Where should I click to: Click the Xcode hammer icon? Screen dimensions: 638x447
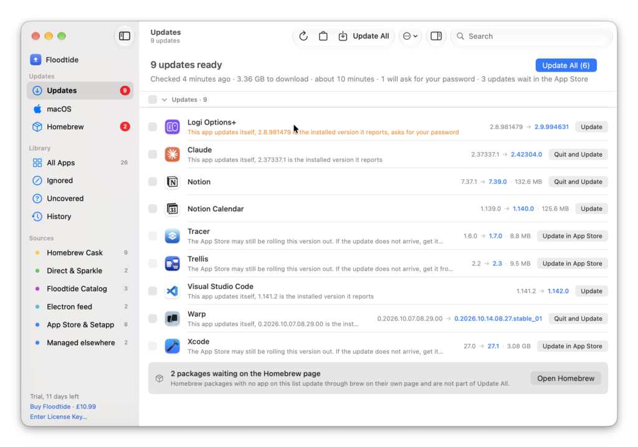coord(172,346)
